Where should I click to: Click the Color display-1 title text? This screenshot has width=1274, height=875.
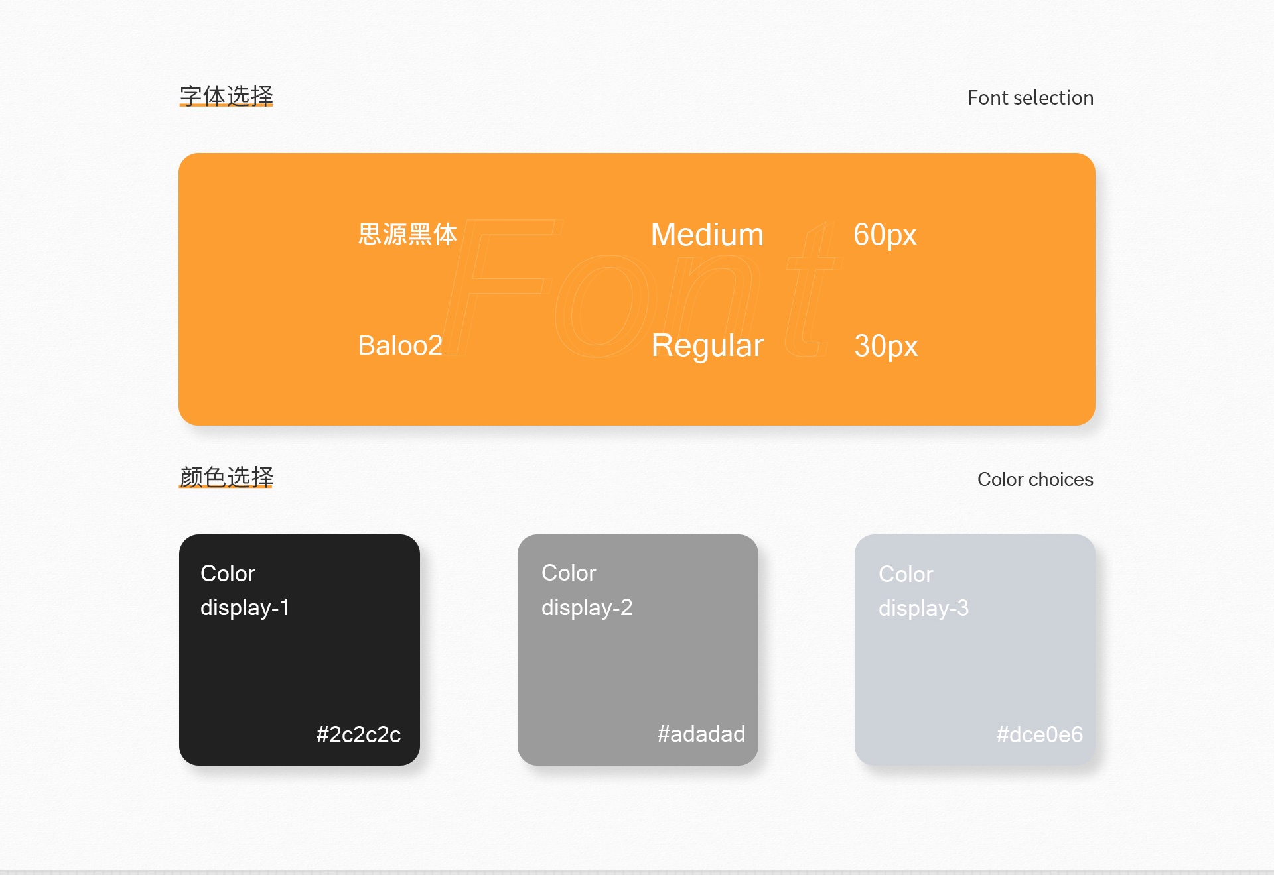coord(245,590)
